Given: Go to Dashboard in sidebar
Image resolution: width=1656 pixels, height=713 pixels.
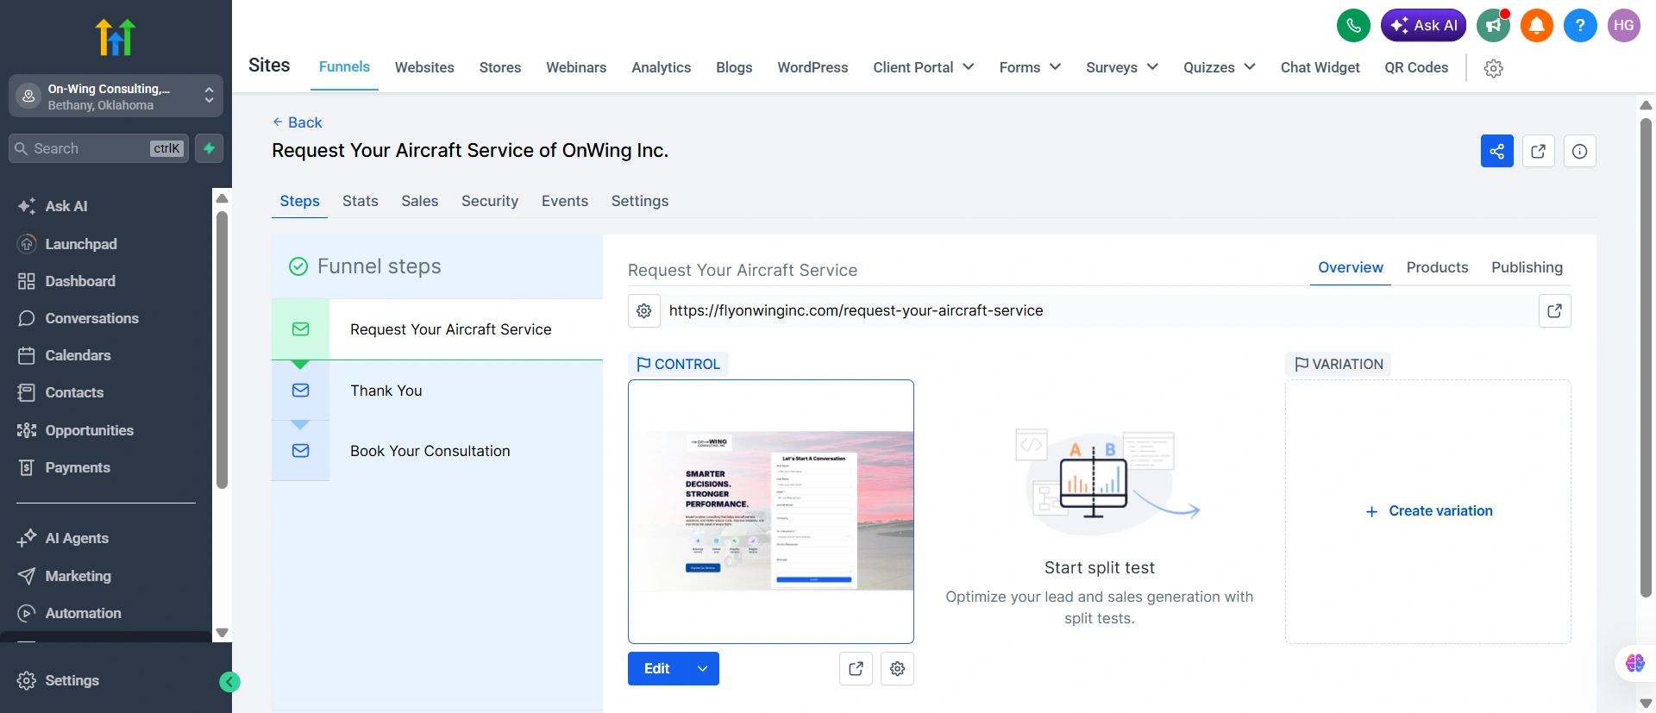Looking at the screenshot, I should tap(66, 281).
